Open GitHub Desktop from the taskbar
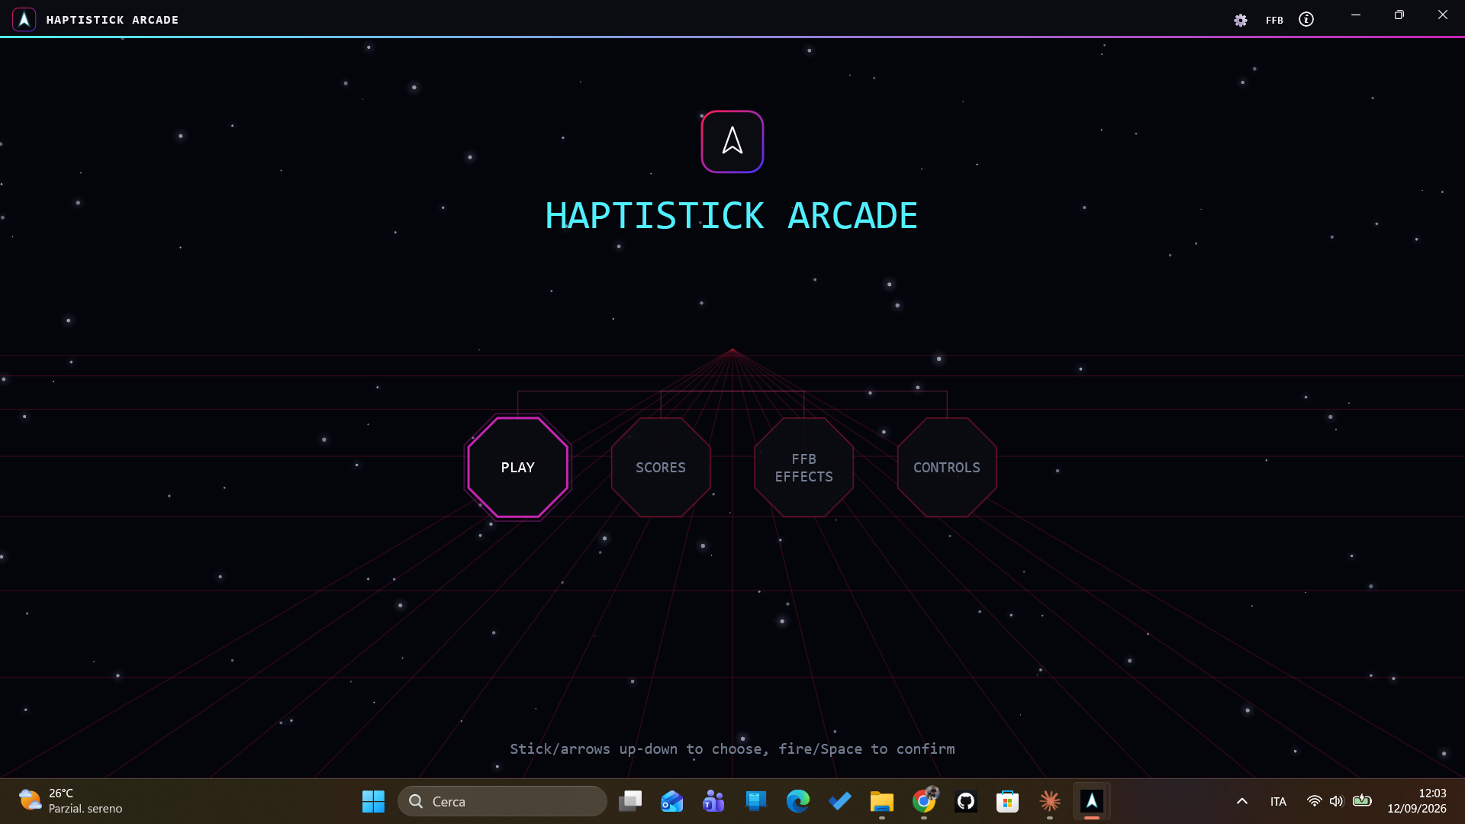This screenshot has width=1465, height=824. (x=966, y=801)
